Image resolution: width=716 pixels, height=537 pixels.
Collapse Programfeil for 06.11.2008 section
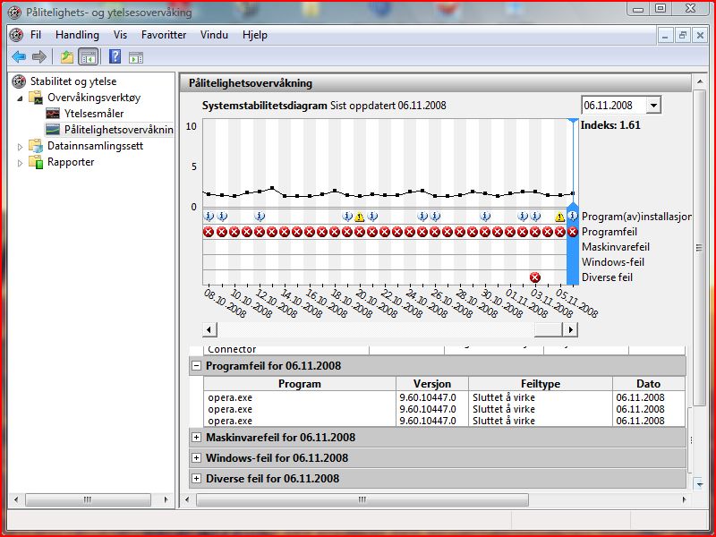(196, 366)
